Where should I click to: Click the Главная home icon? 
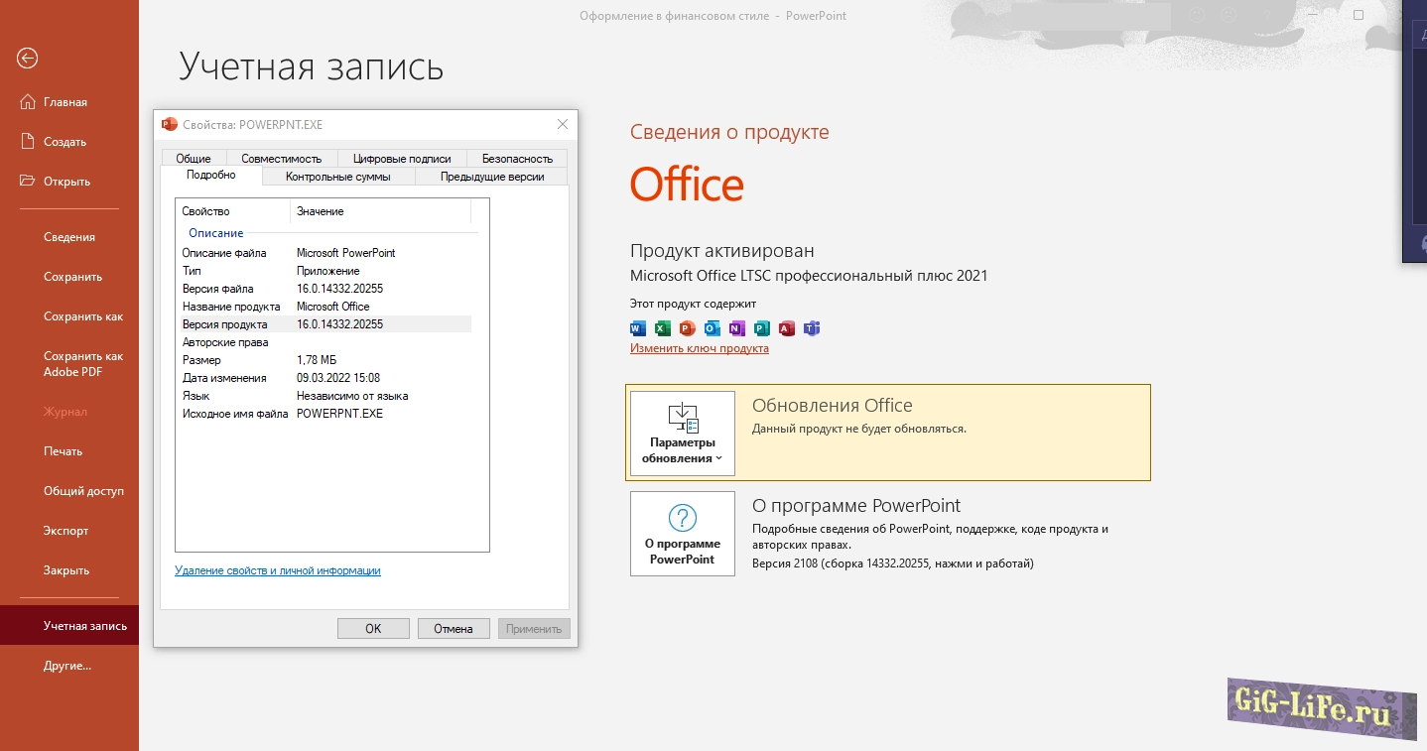(28, 102)
